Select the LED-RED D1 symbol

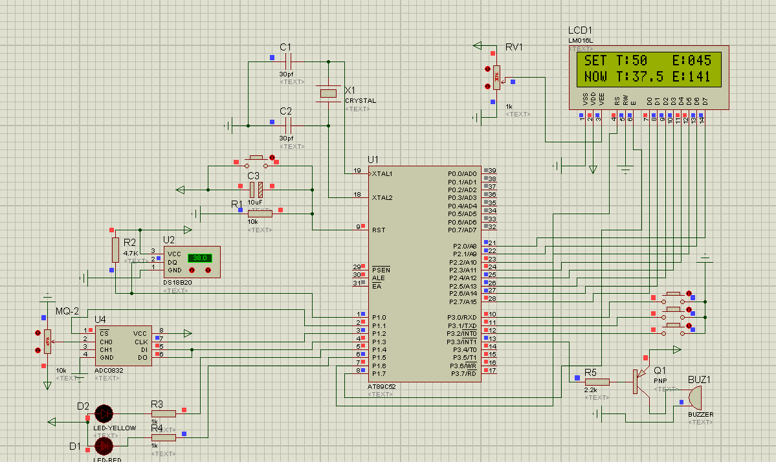(104, 446)
